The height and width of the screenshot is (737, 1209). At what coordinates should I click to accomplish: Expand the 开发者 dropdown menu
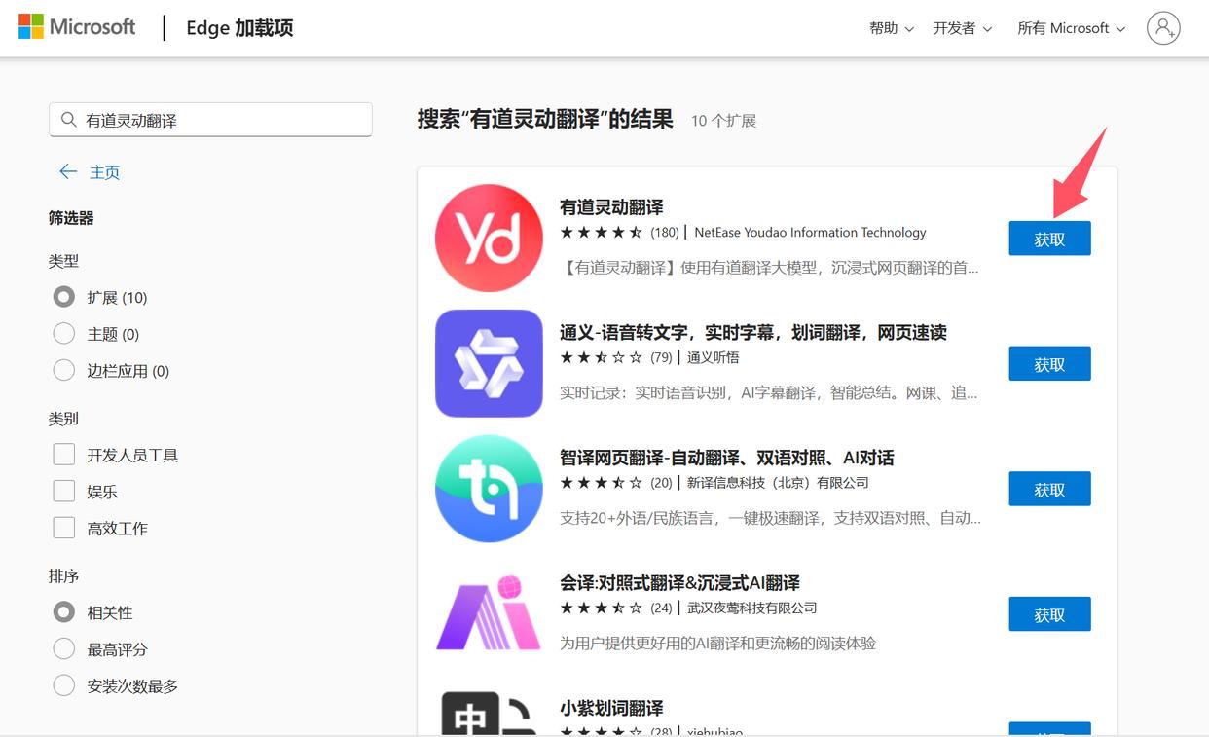click(963, 28)
